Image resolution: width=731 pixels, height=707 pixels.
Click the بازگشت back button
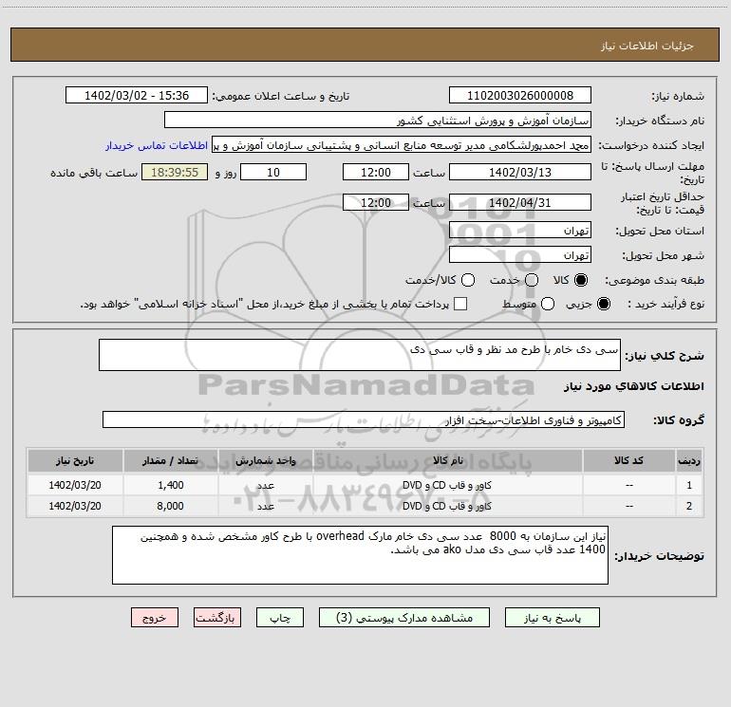point(217,618)
